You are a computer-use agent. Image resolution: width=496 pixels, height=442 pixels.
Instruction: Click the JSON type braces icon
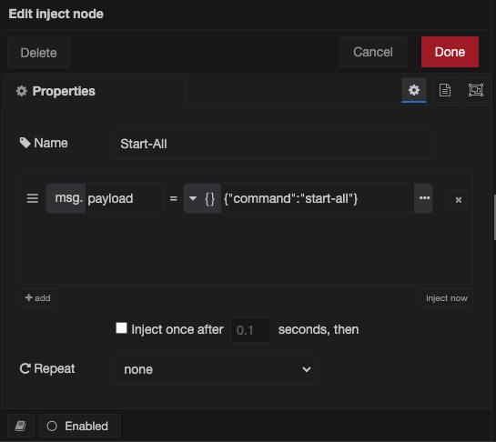209,199
